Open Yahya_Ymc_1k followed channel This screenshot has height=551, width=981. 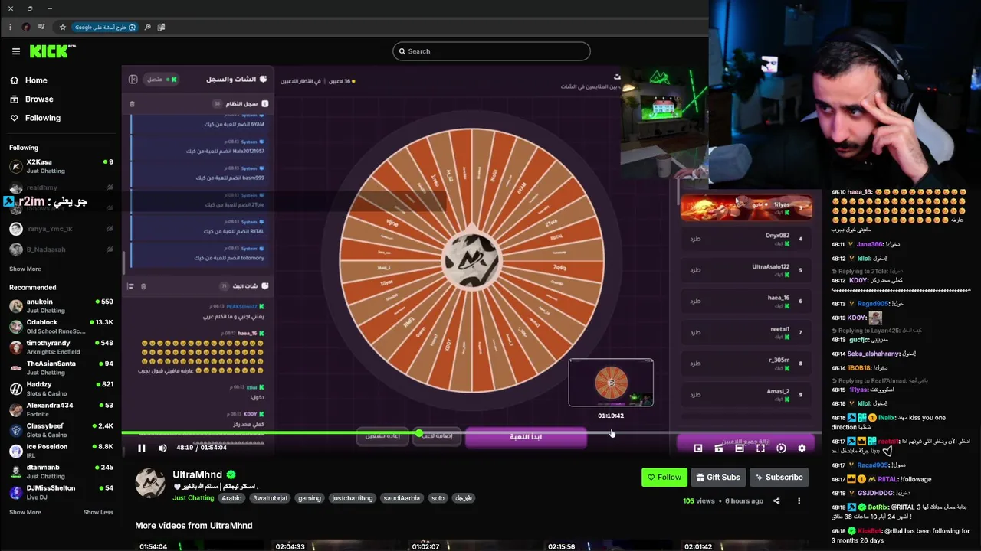click(61, 229)
